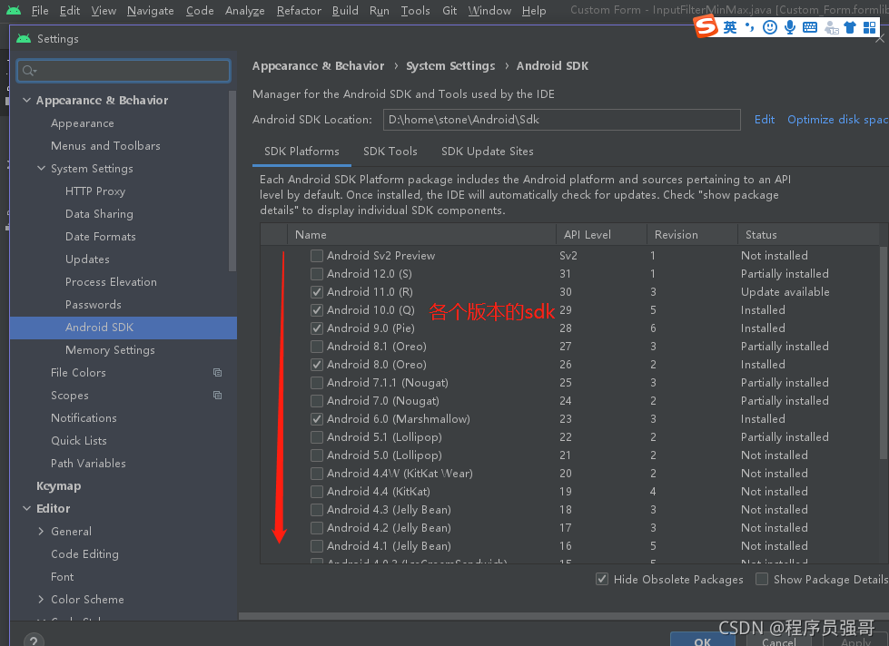Click the Sogou punctuation mode icon
Image resolution: width=889 pixels, height=646 pixels.
pos(749,27)
